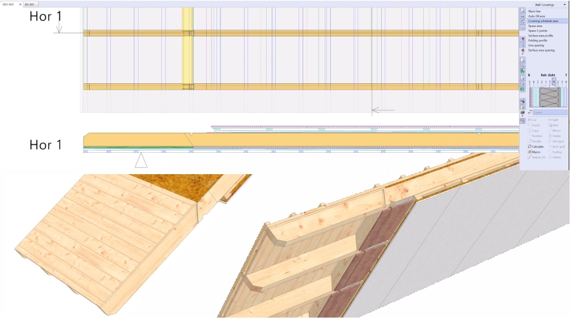Click the icon beside Surface area spacing
Image resolution: width=570 pixels, height=318 pixels.
point(522,51)
